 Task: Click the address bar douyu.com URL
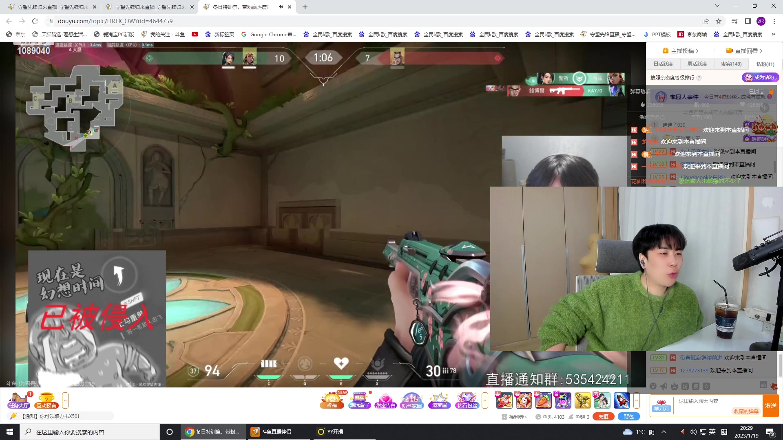coord(115,21)
